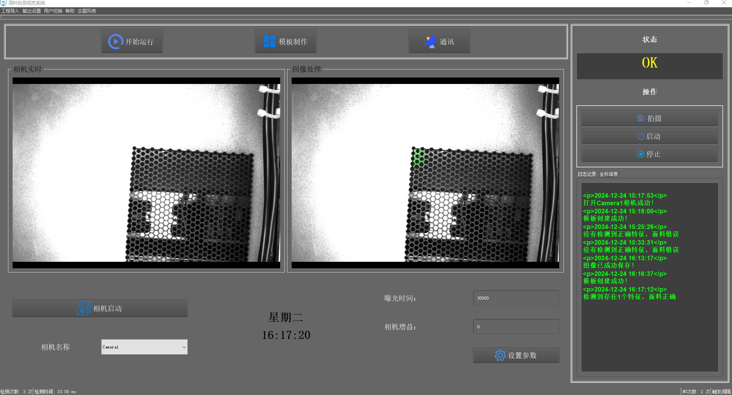Click the blue grid icon for 模板制作
Viewport: 732px width, 395px height.
269,42
